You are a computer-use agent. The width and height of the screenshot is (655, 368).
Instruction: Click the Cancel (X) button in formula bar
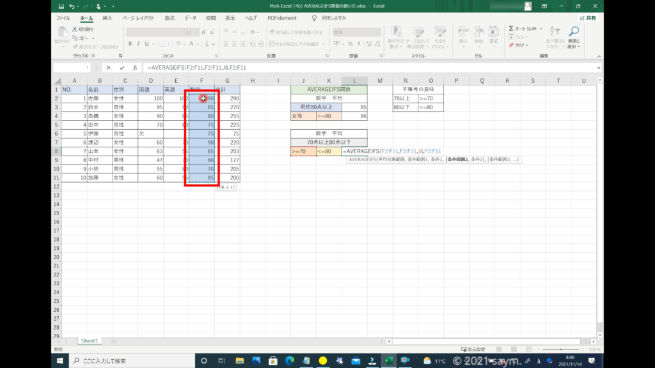point(109,67)
